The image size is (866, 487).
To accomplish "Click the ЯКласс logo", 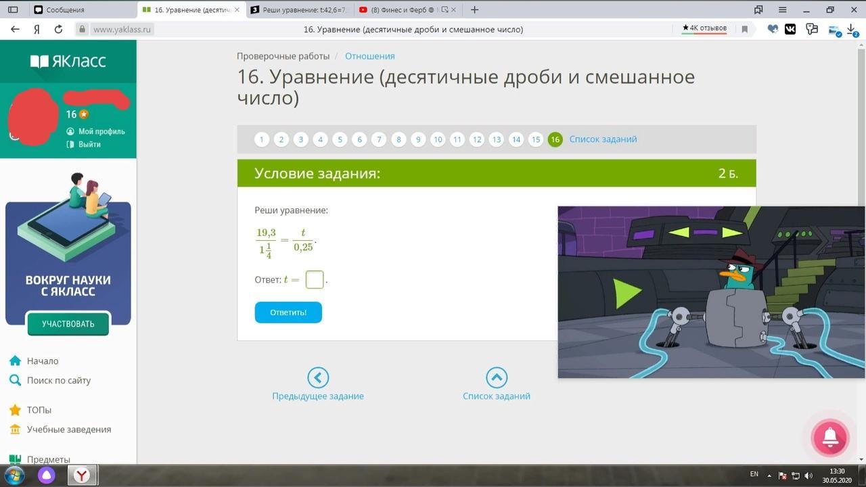I will click(68, 62).
